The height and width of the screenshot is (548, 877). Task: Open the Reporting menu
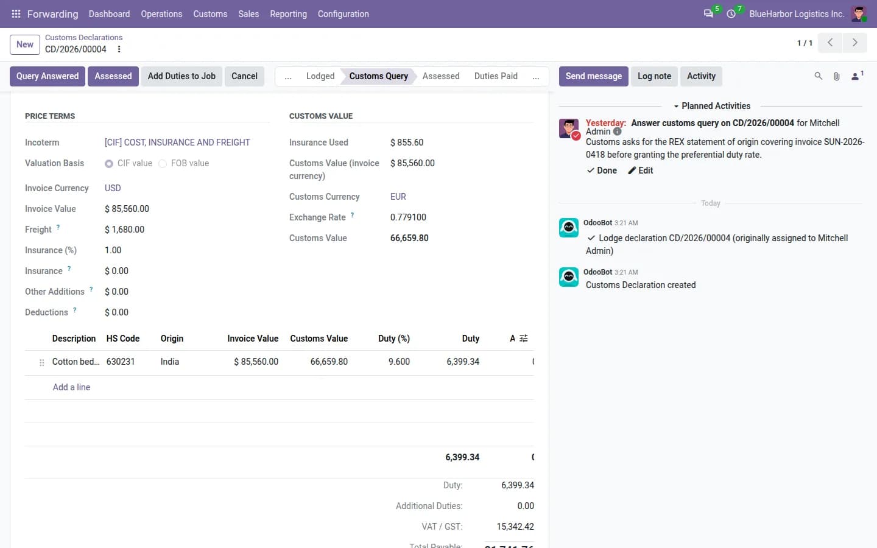coord(288,14)
